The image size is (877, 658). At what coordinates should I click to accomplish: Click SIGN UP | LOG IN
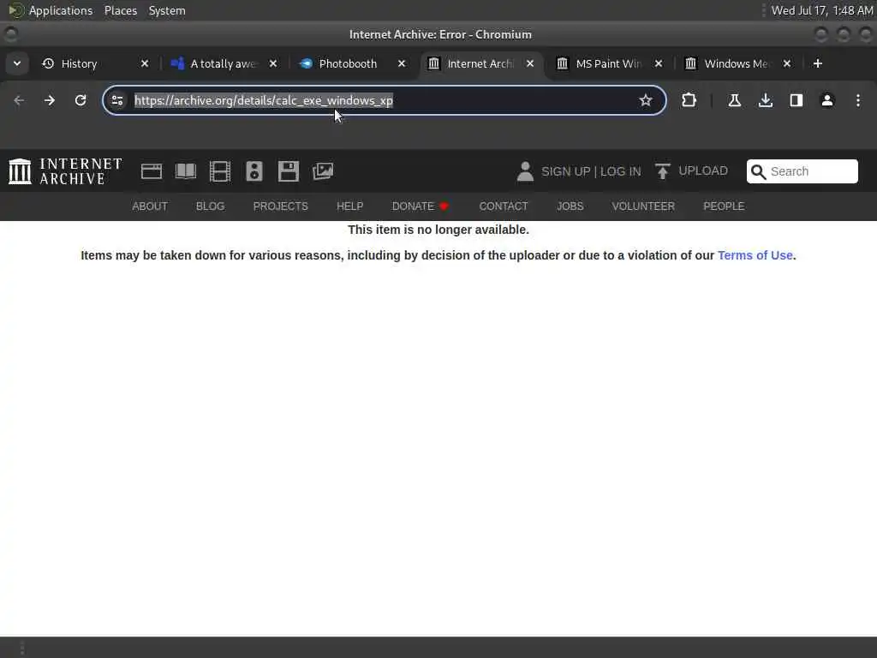coord(591,171)
